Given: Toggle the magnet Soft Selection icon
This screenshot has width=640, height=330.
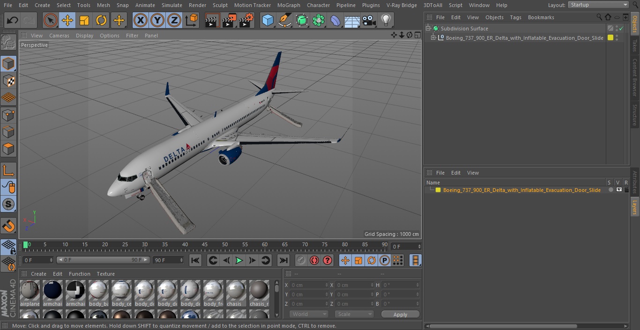Looking at the screenshot, I should click(8, 226).
